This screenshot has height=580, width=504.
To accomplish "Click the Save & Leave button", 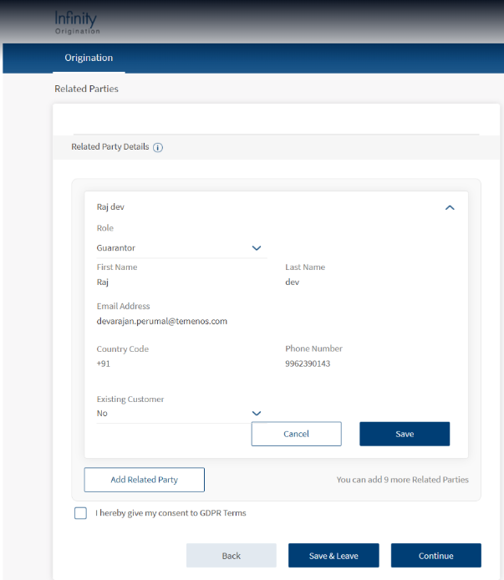I will tap(333, 556).
